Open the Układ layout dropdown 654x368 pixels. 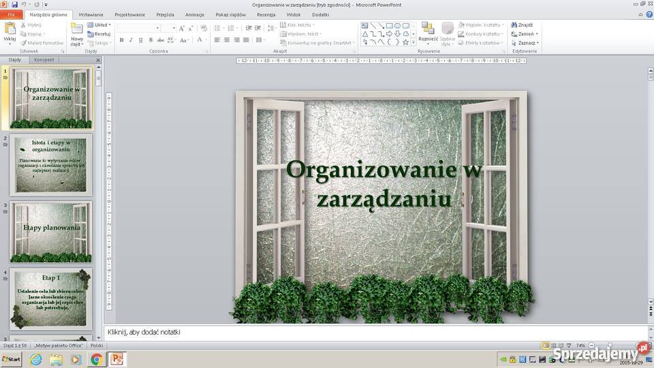pos(99,25)
